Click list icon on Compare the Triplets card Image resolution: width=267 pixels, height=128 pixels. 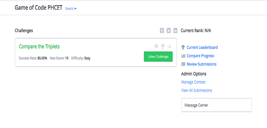(169, 46)
